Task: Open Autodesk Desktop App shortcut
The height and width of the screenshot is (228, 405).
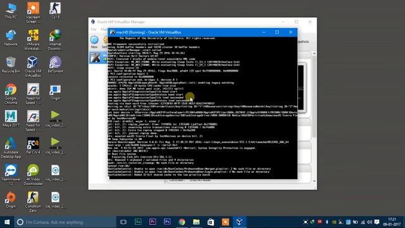Action: (11, 148)
